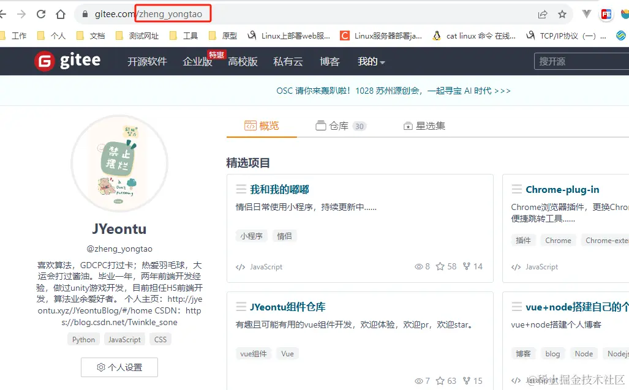Screen dimensions: 629x390
Task: Open 个人设置 settings button
Action: [x=119, y=367]
